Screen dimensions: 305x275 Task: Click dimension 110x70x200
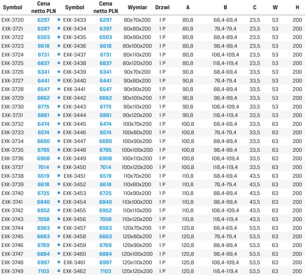tap(137, 176)
